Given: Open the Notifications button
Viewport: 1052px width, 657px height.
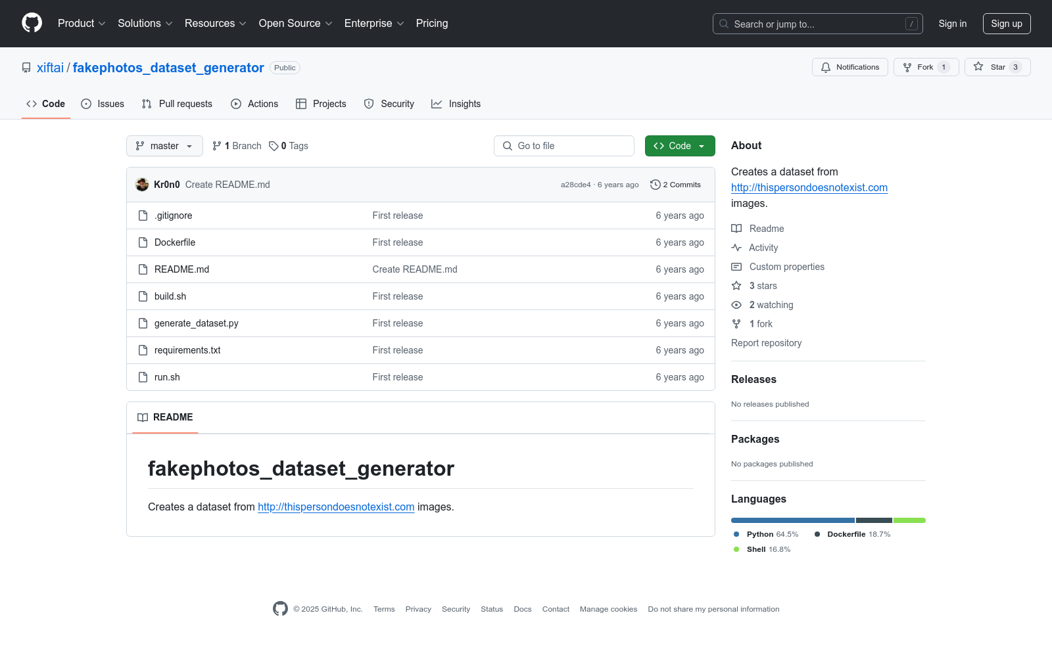Looking at the screenshot, I should 850,67.
